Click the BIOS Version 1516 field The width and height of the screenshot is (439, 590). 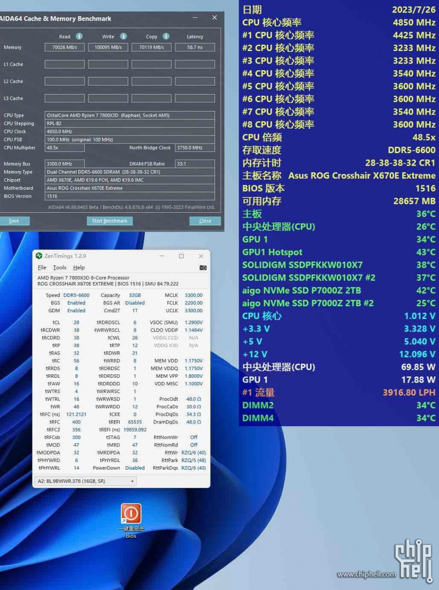point(130,196)
